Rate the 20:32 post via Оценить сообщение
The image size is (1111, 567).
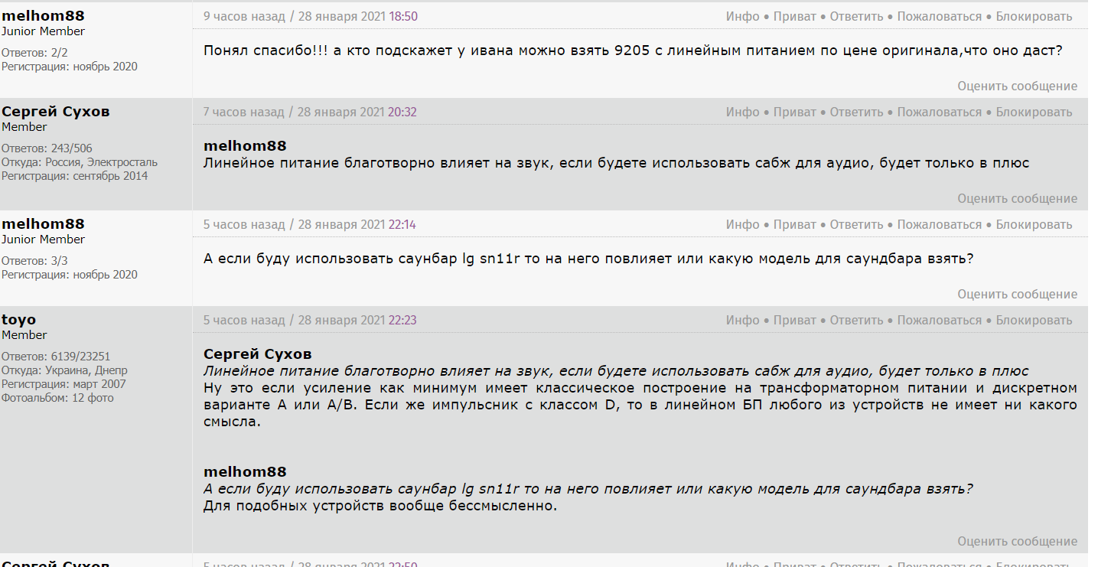(x=1017, y=198)
